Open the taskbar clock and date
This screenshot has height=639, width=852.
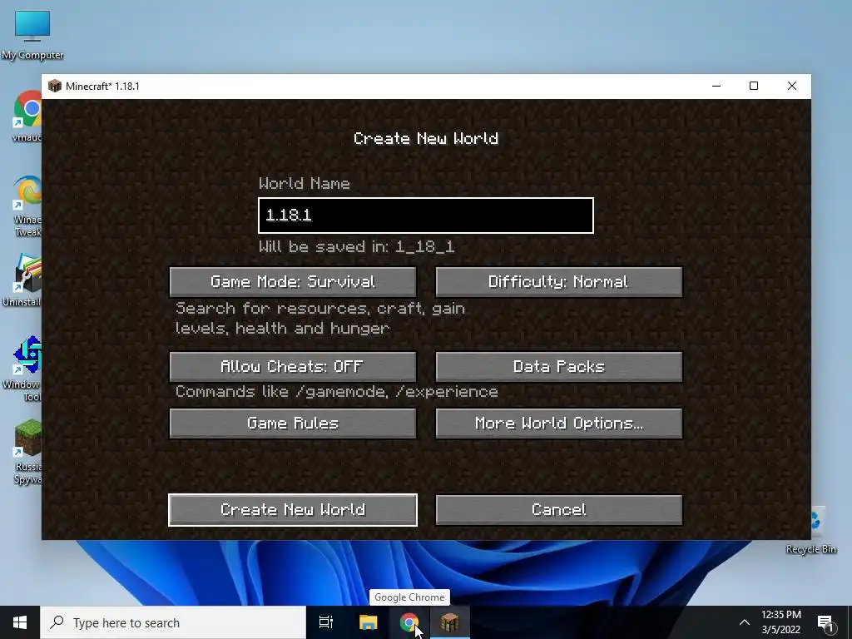[x=780, y=622]
